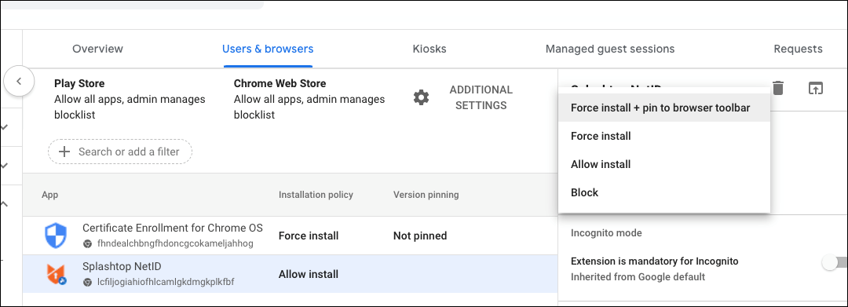Screen dimensions: 848x307
Task: Choose Allow install option in dropdown
Action: point(664,164)
